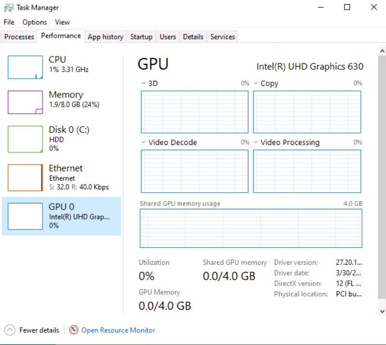Select the Ethernet mini graph thumbnail
This screenshot has height=345, width=386.
coord(25,177)
